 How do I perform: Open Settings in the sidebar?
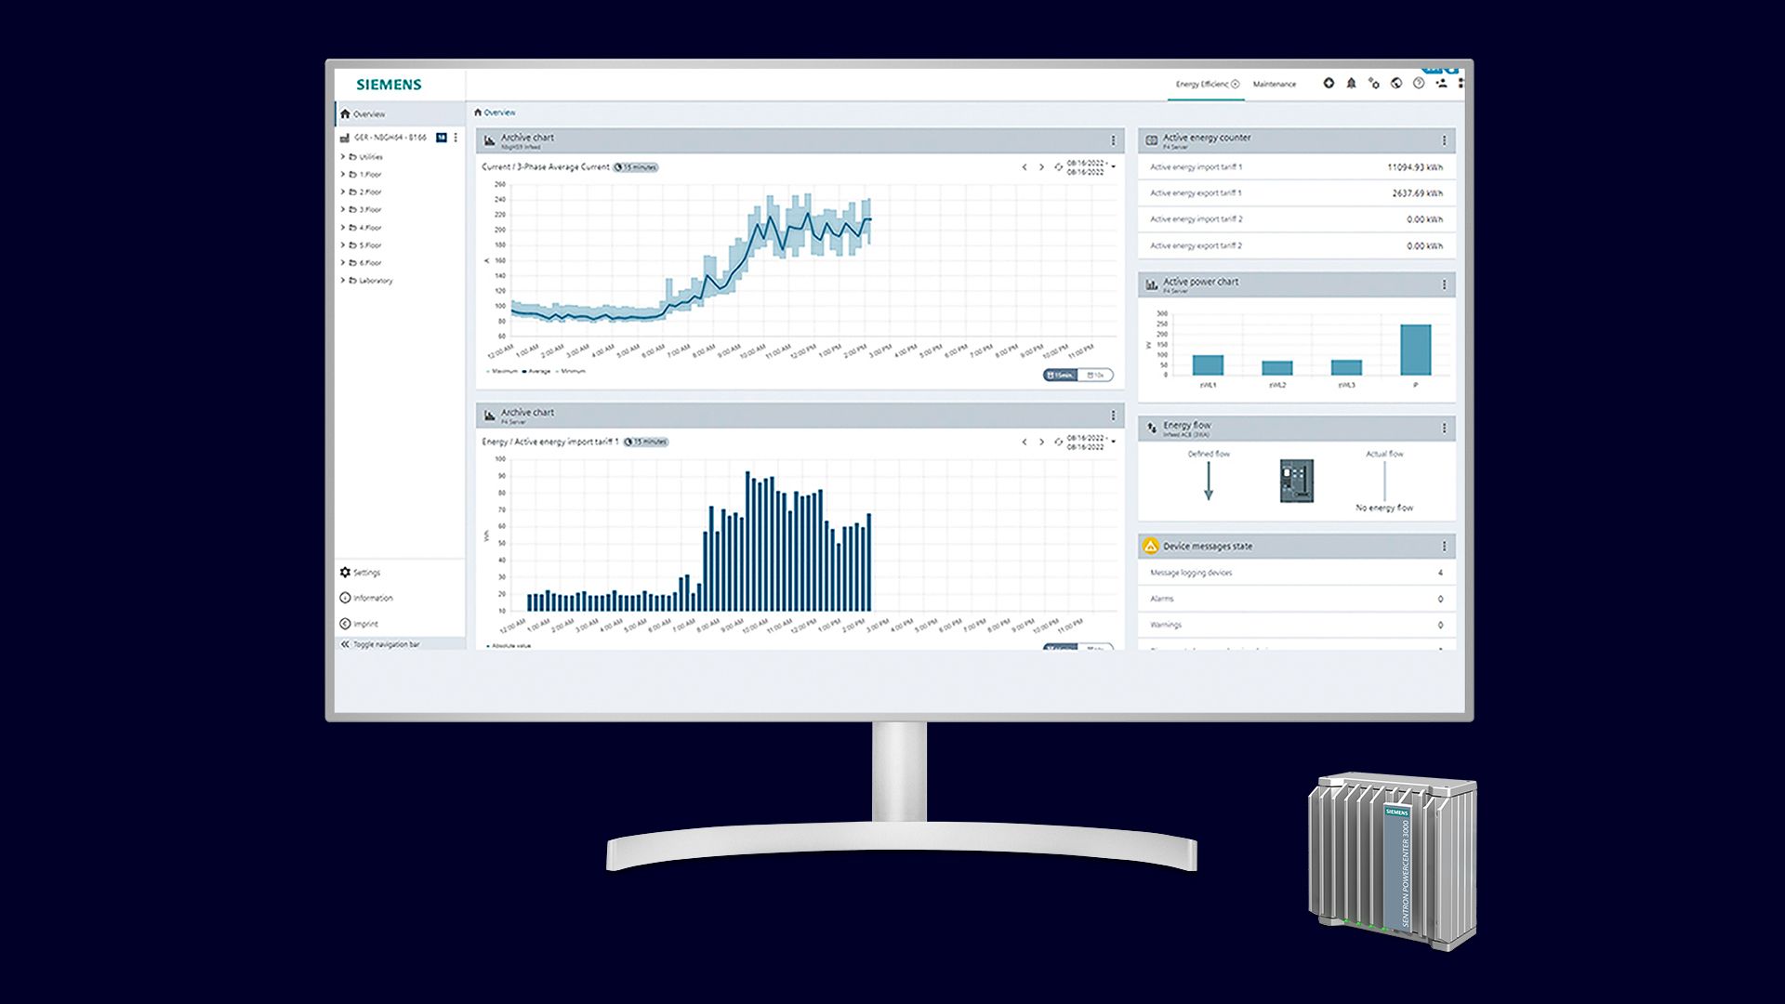pyautogui.click(x=361, y=573)
